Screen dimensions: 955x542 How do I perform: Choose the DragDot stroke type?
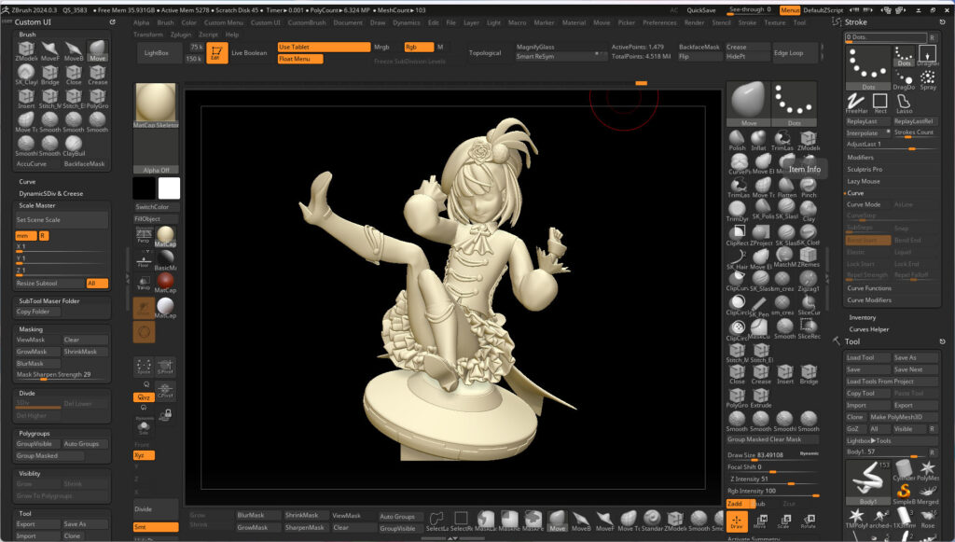(904, 78)
